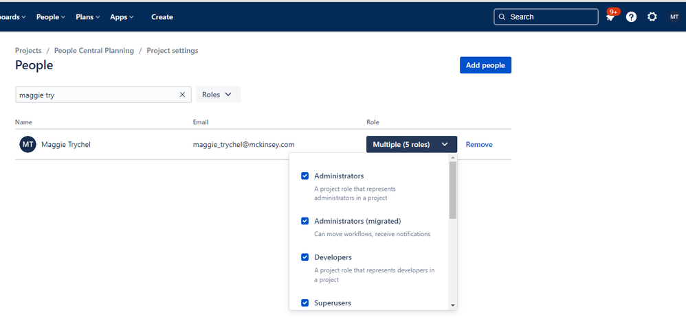Click the roles list scroll up arrow
The height and width of the screenshot is (328, 686).
[x=453, y=157]
